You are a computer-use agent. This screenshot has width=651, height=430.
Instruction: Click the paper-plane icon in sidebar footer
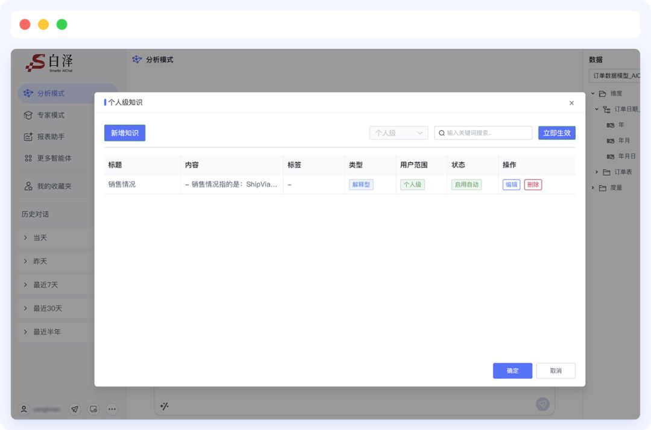[x=75, y=410]
